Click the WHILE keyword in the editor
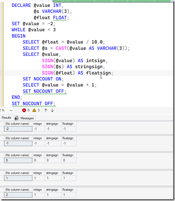This screenshot has width=175, height=201. (18, 30)
